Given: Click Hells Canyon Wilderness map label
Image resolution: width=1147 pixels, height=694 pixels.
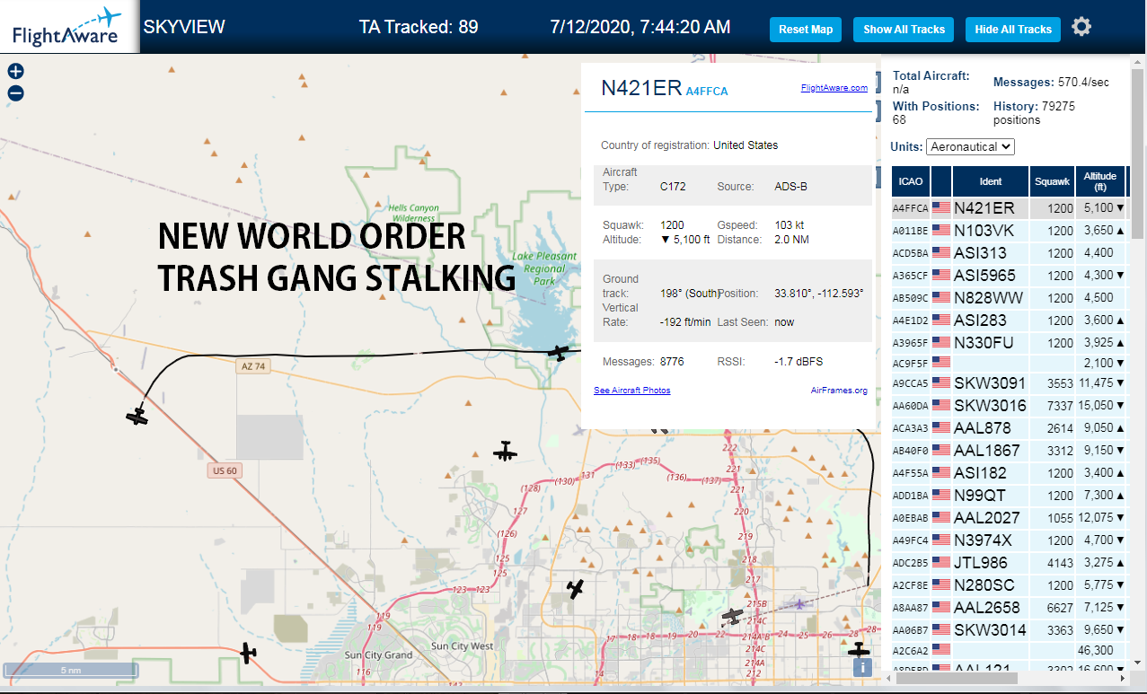Looking at the screenshot, I should (413, 213).
